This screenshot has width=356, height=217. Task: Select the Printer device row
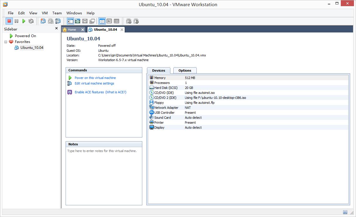coord(249,123)
